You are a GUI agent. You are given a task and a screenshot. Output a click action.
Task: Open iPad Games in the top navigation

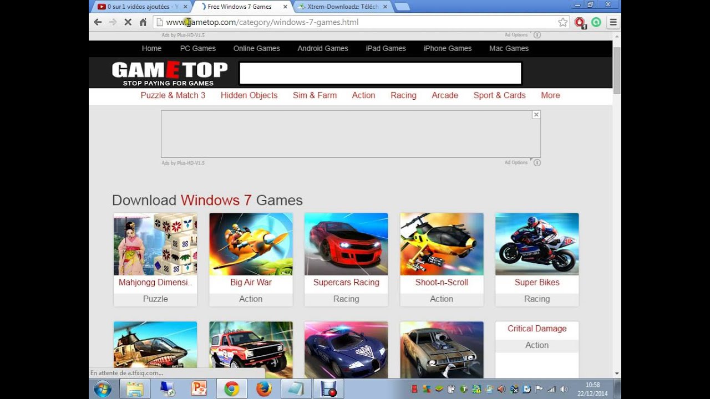point(386,48)
